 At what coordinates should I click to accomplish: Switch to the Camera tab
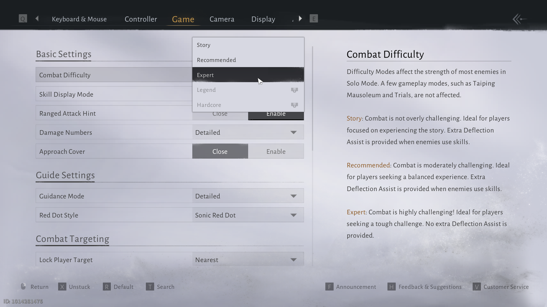pos(222,19)
